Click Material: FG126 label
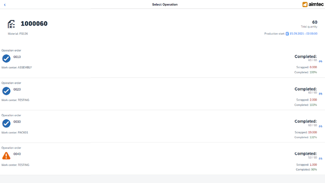 18,34
